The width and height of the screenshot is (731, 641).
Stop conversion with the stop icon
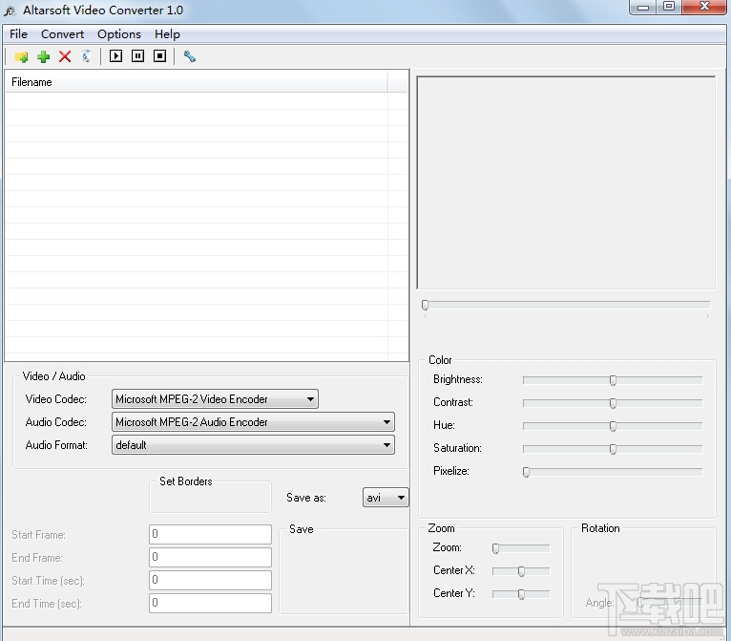pos(160,56)
